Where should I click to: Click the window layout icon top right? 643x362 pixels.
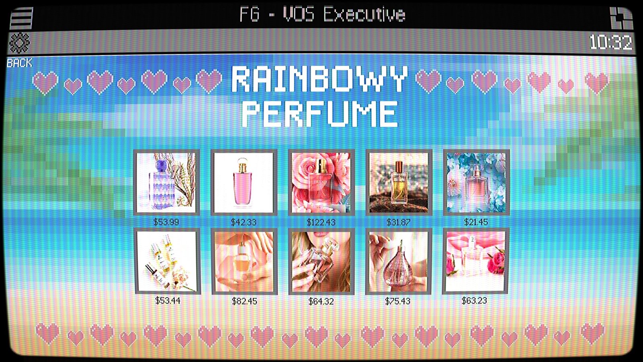point(621,18)
